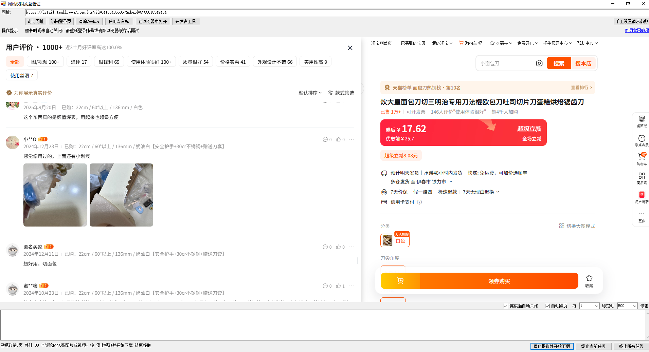Close the user reviews panel
The width and height of the screenshot is (649, 352).
pos(350,48)
